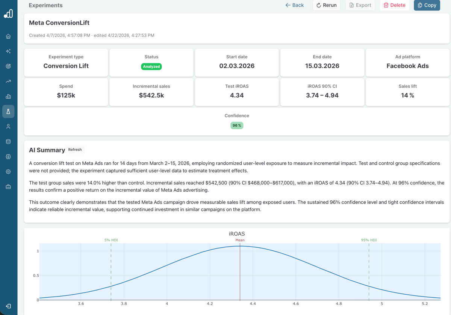Click the Meta ConversionLift title
Screen dimensions: 451x315
pyautogui.click(x=59, y=23)
